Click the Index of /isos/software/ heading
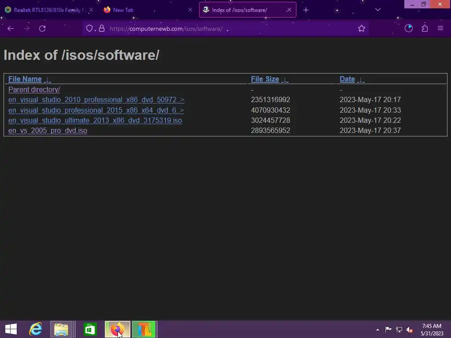Viewport: 451px width, 338px height. pyautogui.click(x=81, y=55)
